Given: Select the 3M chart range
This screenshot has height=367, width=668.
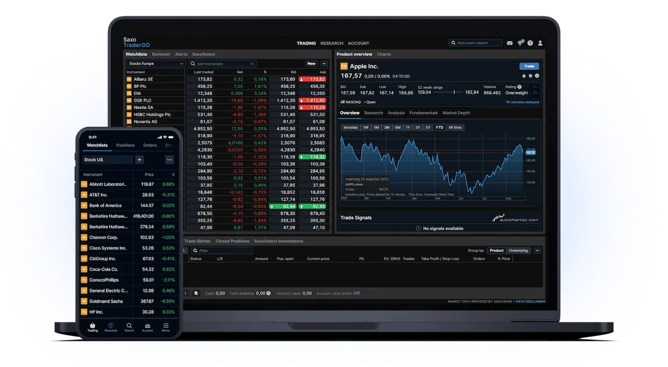Looking at the screenshot, I should coord(387,127).
